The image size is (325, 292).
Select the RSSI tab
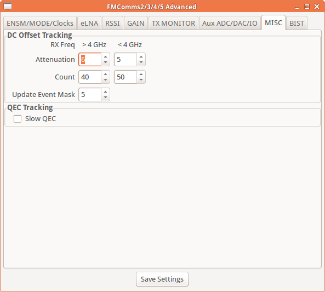point(112,23)
